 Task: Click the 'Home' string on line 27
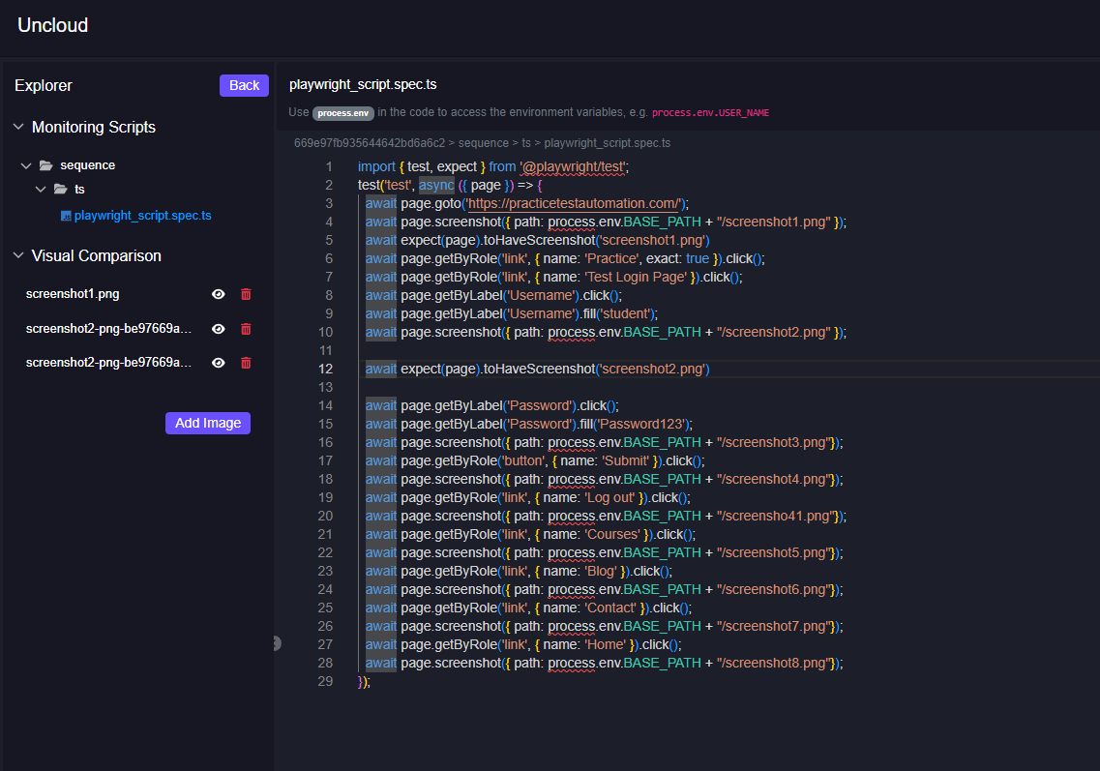606,644
